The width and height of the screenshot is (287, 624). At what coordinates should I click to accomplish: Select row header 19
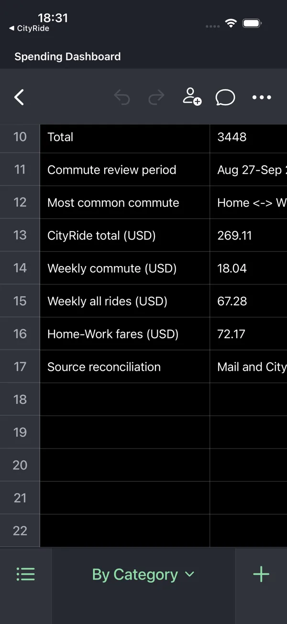[20, 432]
